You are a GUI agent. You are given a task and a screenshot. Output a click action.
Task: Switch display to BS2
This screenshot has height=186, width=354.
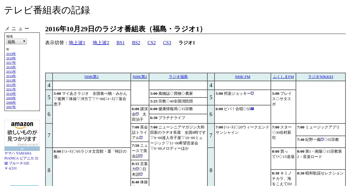[x=136, y=43]
